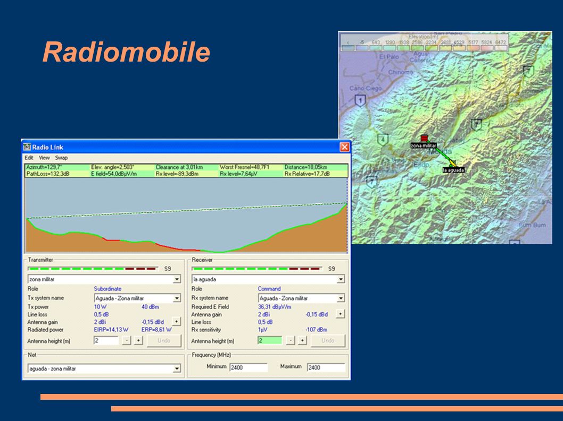Increase the receiver antenna height
The height and width of the screenshot is (421, 563).
pyautogui.click(x=303, y=340)
